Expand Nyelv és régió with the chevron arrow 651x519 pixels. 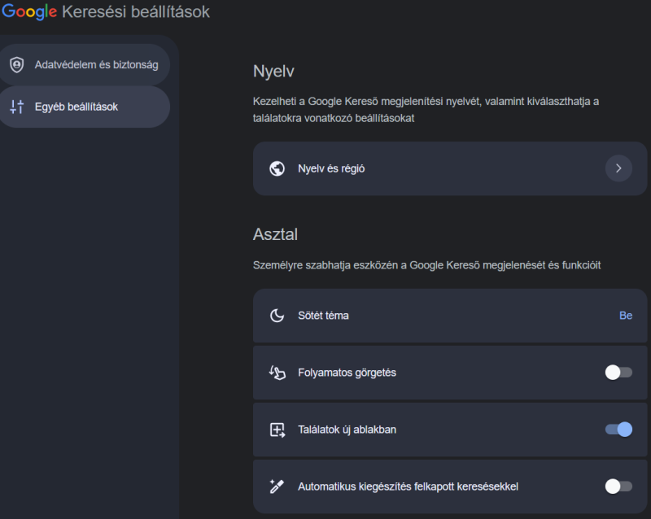tap(618, 168)
